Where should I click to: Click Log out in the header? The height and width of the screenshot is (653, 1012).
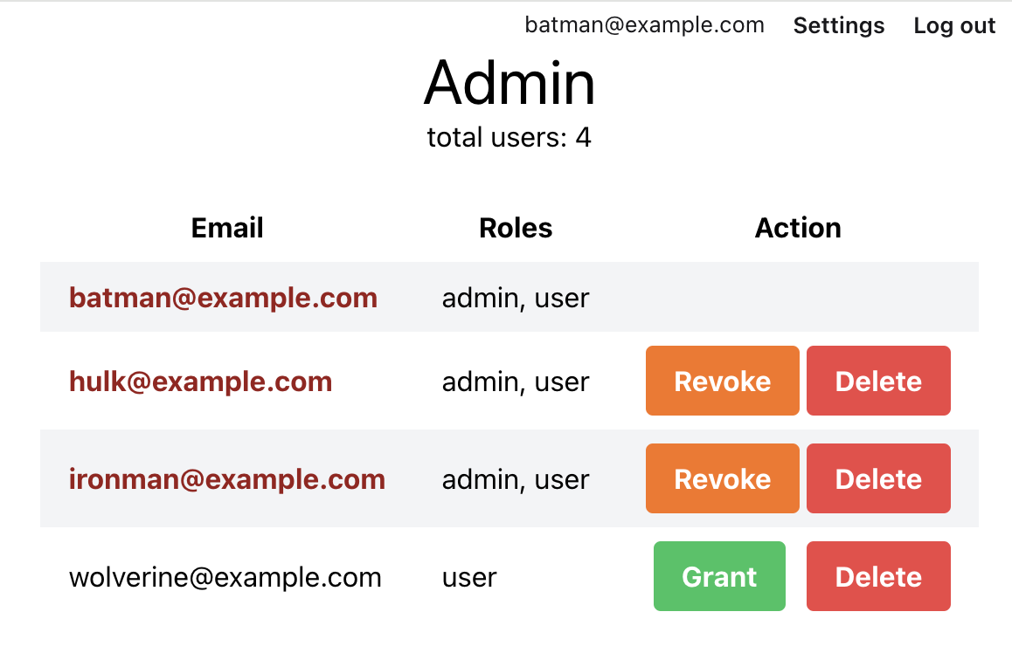(x=954, y=26)
